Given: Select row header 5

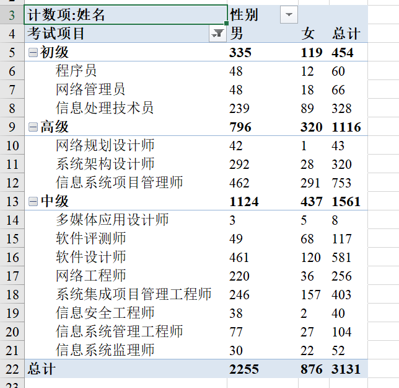Looking at the screenshot, I should point(12,52).
